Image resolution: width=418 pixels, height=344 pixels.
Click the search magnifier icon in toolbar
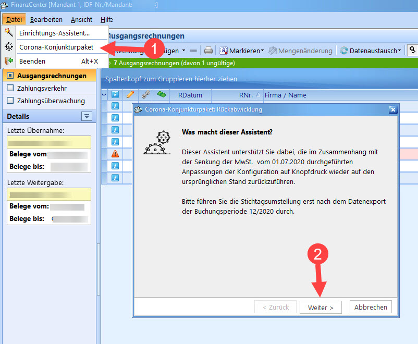click(412, 51)
